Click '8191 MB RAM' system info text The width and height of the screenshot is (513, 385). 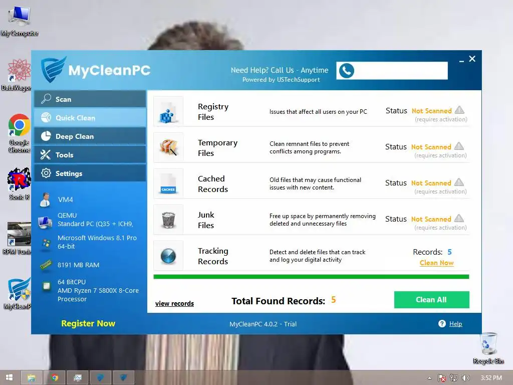(x=78, y=265)
